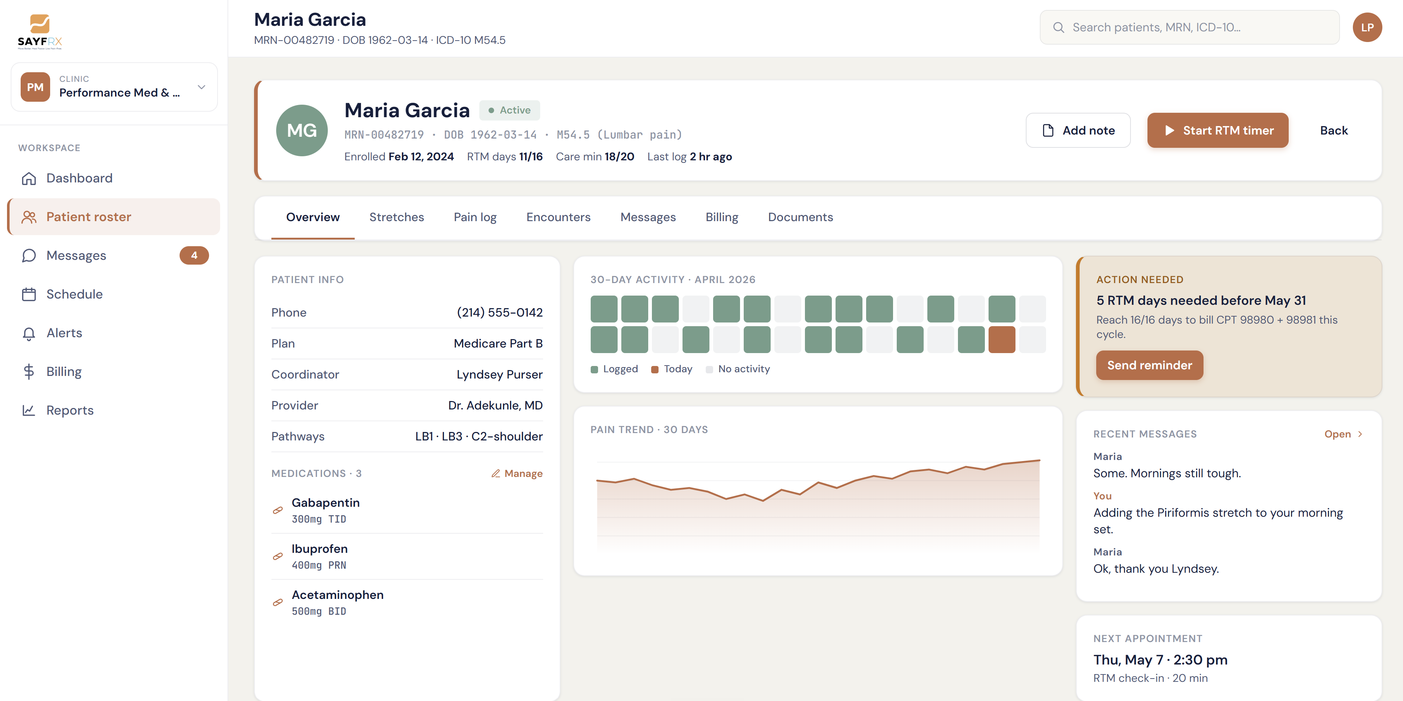
Task: View the Documents tab
Action: pos(800,217)
